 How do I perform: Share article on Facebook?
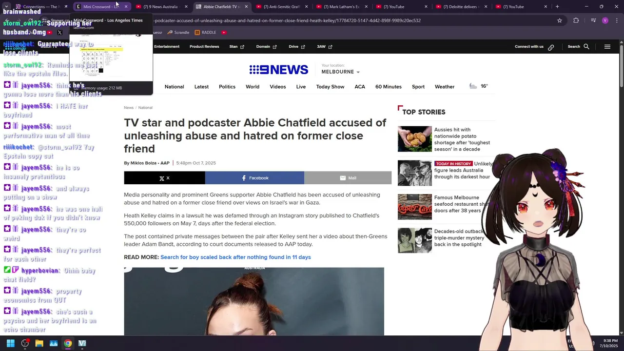click(x=254, y=178)
